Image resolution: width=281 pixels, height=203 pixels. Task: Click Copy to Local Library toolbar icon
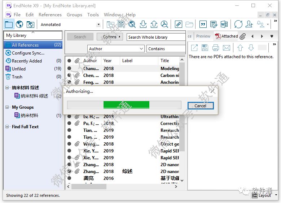point(110,25)
